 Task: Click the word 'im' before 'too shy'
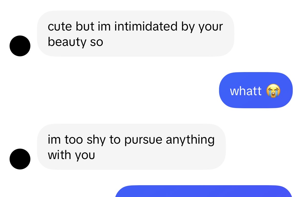pos(54,140)
